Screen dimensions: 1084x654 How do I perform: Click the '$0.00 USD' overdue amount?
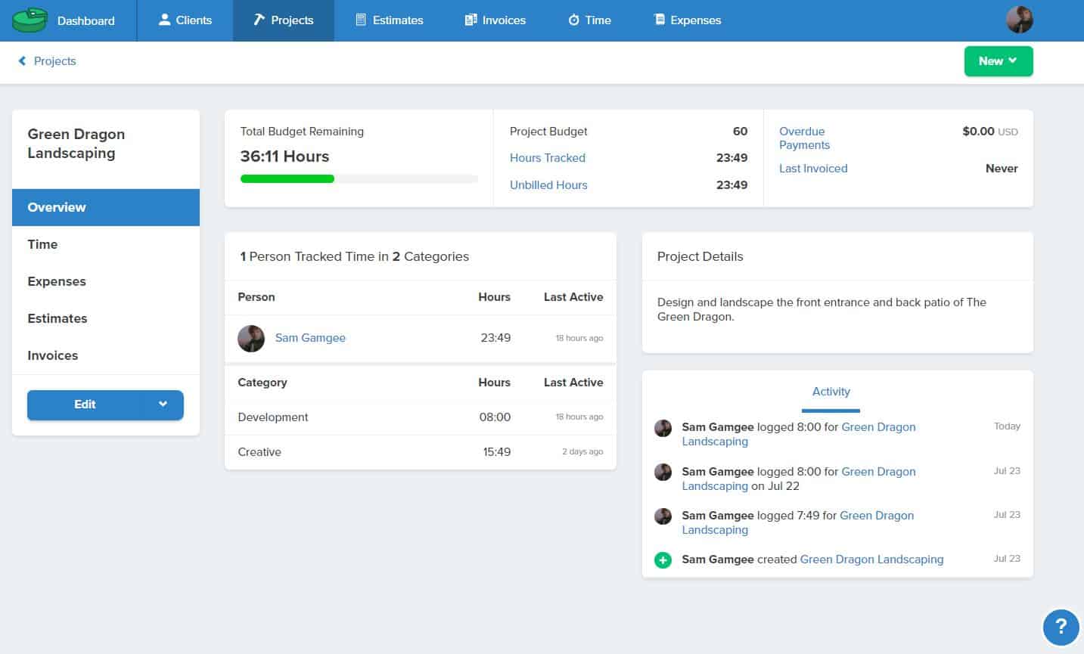click(x=990, y=132)
